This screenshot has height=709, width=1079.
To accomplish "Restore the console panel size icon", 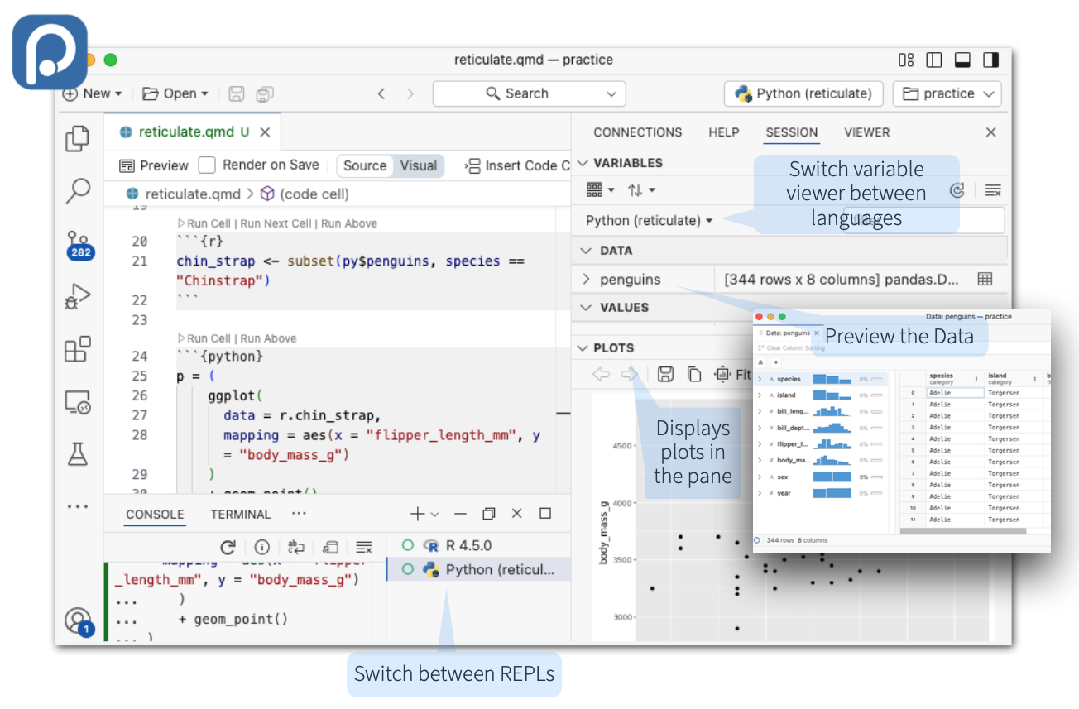I will click(x=489, y=514).
